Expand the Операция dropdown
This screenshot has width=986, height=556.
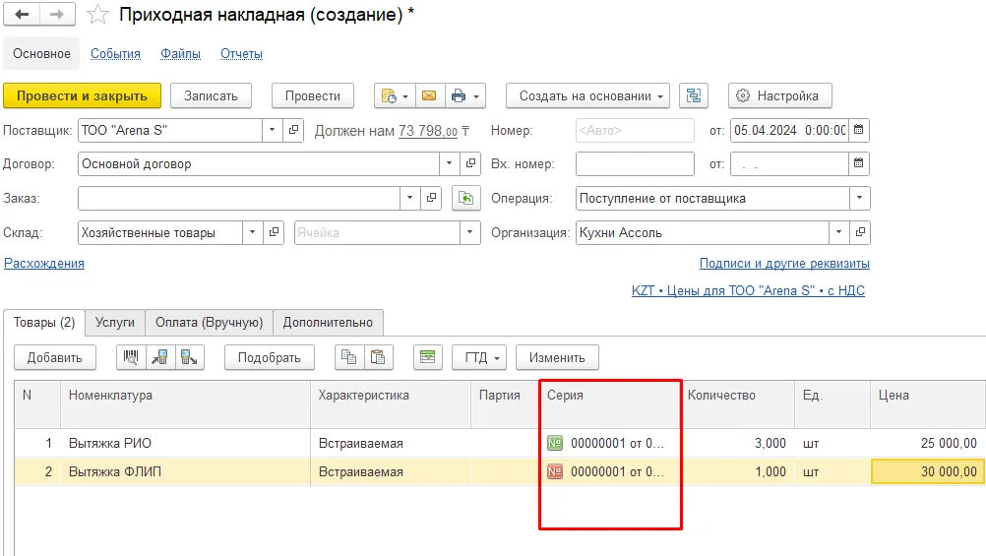[860, 198]
